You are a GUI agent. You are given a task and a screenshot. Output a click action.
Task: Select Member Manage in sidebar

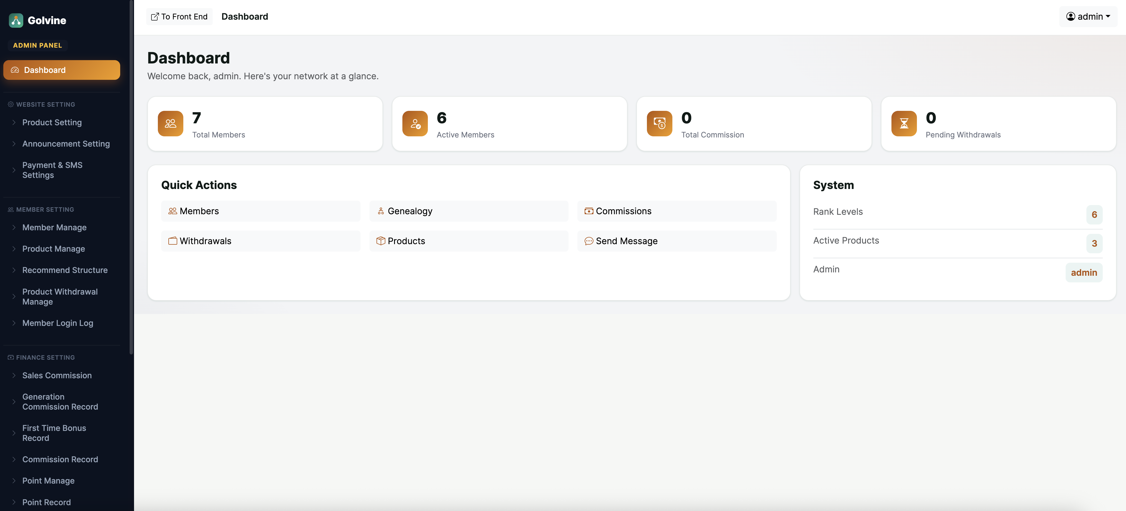point(62,228)
